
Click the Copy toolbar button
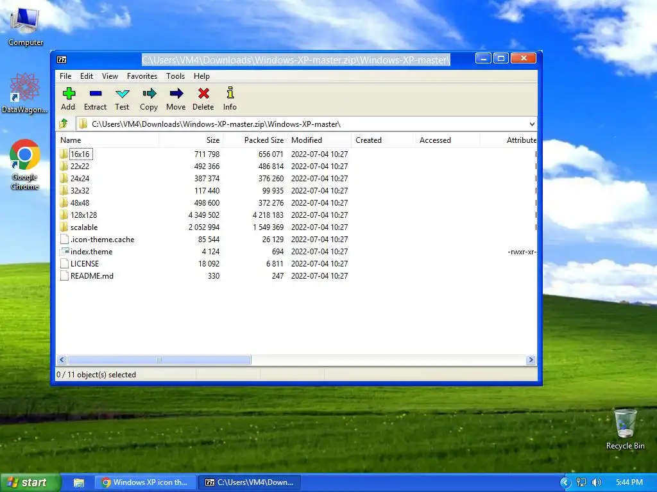149,99
